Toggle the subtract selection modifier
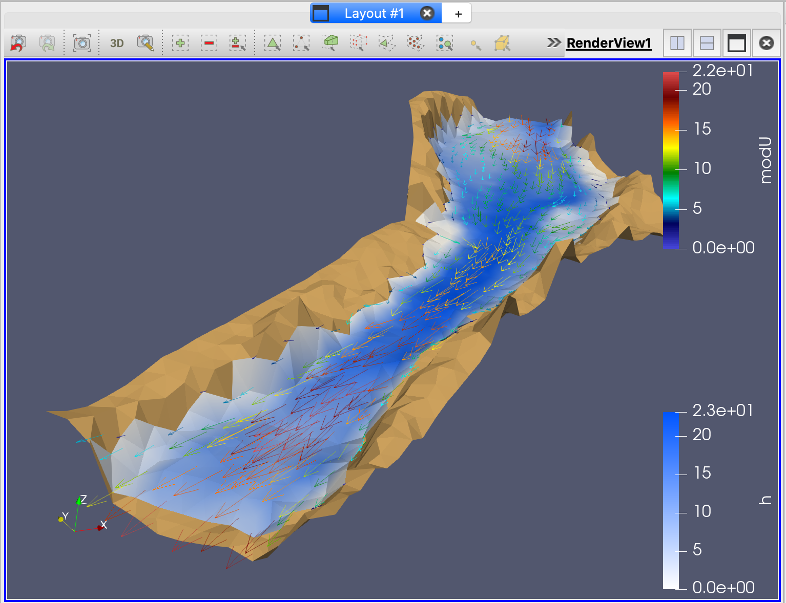This screenshot has height=603, width=786. 209,44
